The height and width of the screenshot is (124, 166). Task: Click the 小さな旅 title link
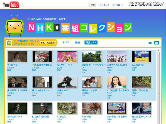61,117
